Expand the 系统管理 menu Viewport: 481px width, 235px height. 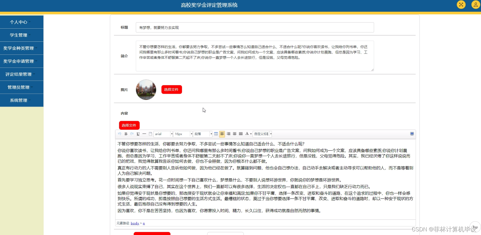pos(22,100)
